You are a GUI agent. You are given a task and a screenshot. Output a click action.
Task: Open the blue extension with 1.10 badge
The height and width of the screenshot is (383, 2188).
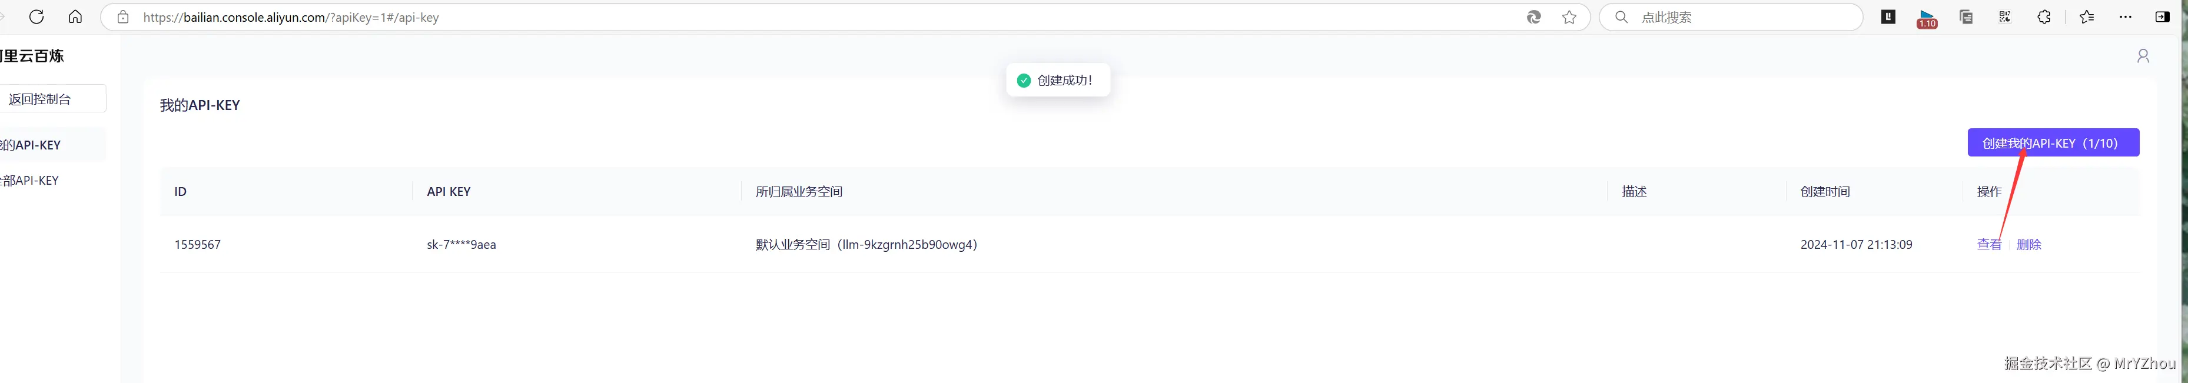click(1927, 19)
